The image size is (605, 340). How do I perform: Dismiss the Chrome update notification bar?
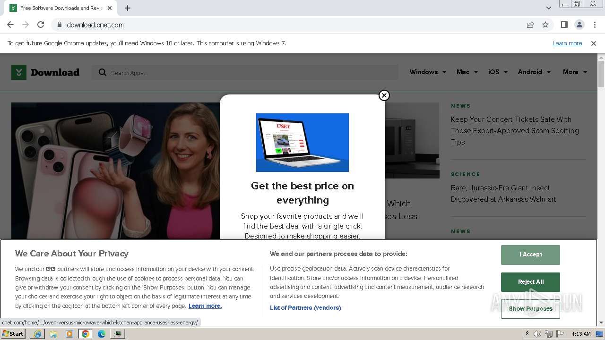pos(594,43)
